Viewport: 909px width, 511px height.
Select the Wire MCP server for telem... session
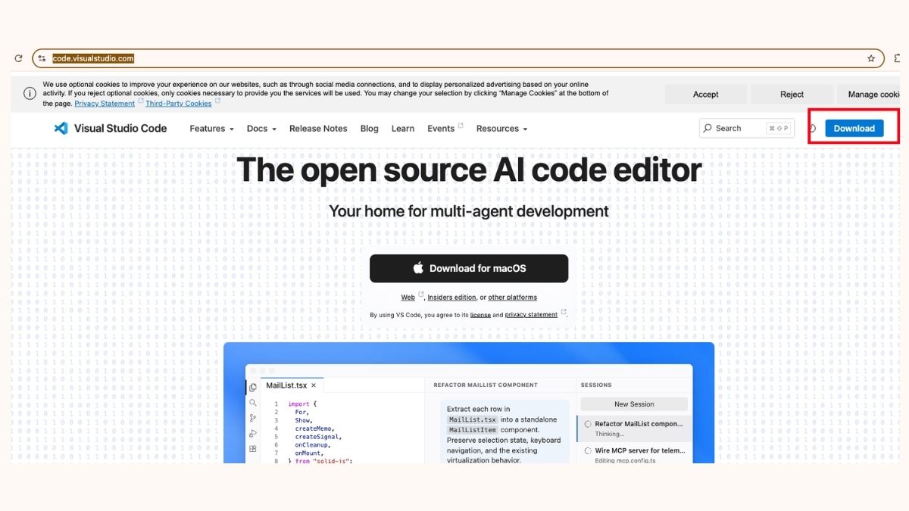tap(634, 455)
